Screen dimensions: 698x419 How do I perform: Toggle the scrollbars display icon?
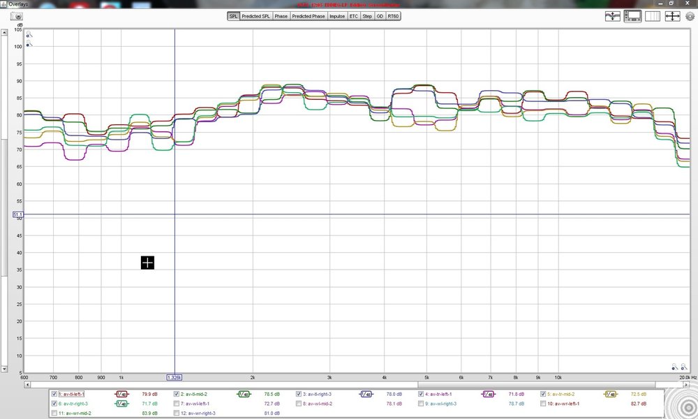pyautogui.click(x=632, y=17)
